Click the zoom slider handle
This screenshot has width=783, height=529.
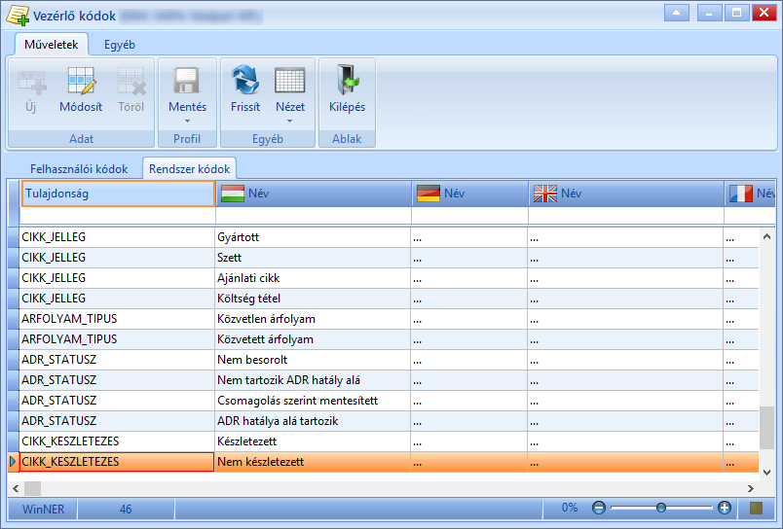[x=661, y=508]
